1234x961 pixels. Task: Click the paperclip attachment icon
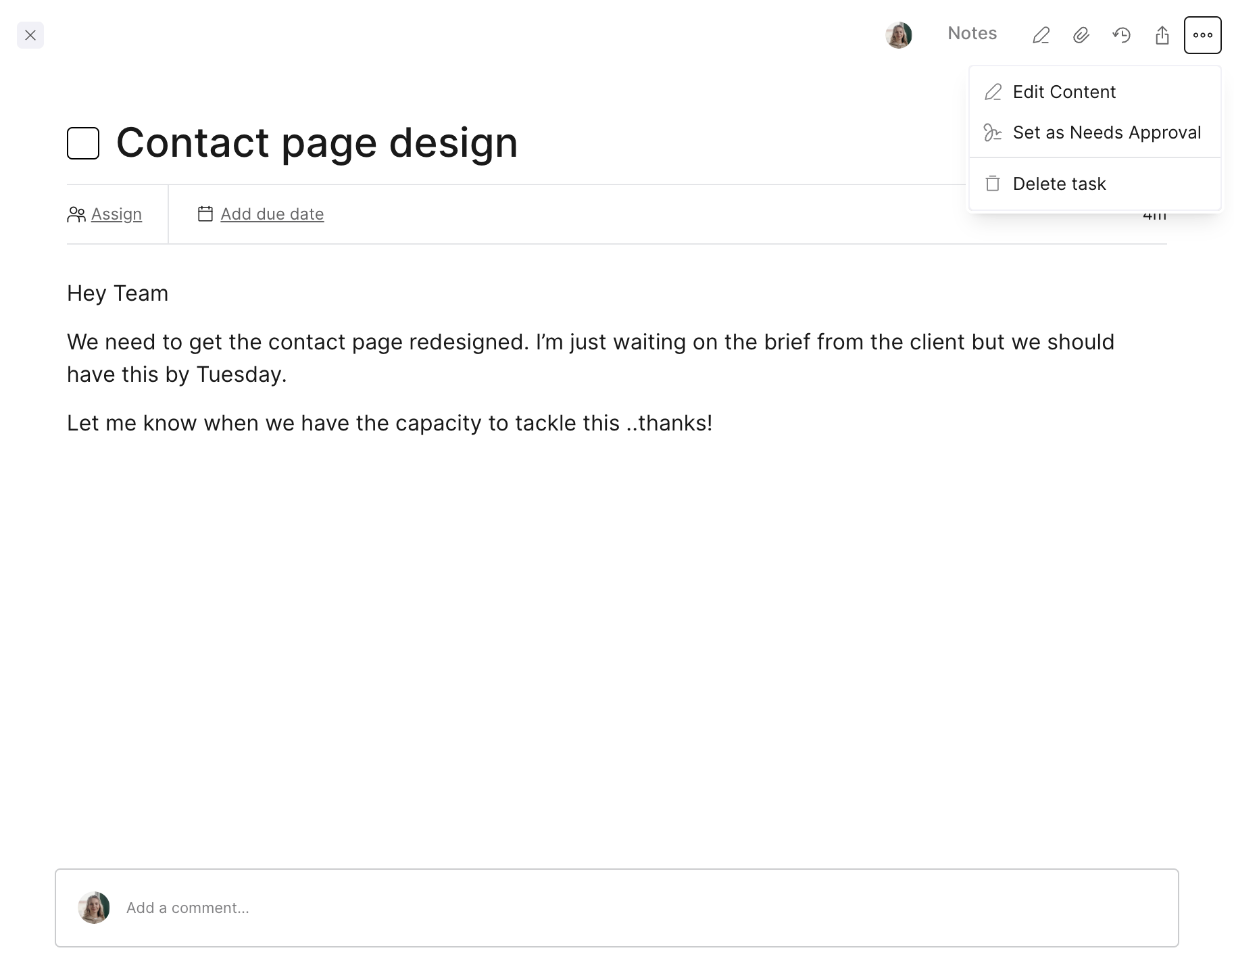[x=1081, y=35]
